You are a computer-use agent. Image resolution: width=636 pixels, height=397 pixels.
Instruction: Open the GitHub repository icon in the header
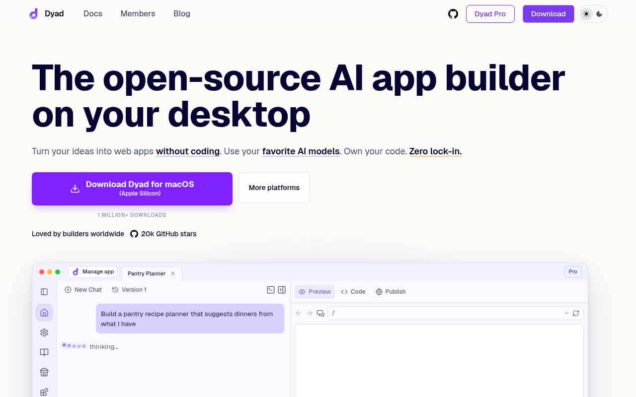[x=453, y=14]
